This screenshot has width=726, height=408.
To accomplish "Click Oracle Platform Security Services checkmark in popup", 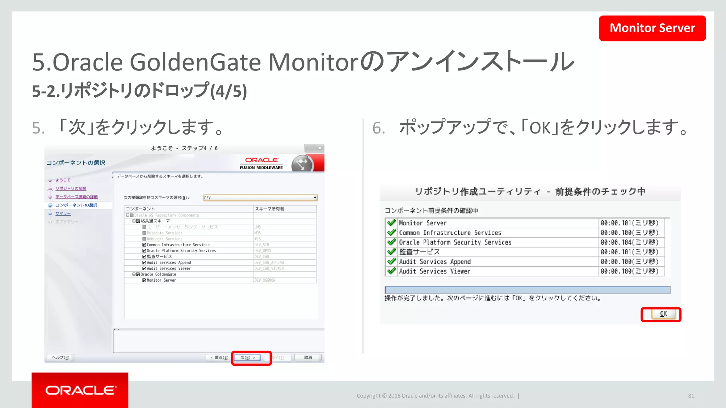I will (391, 242).
